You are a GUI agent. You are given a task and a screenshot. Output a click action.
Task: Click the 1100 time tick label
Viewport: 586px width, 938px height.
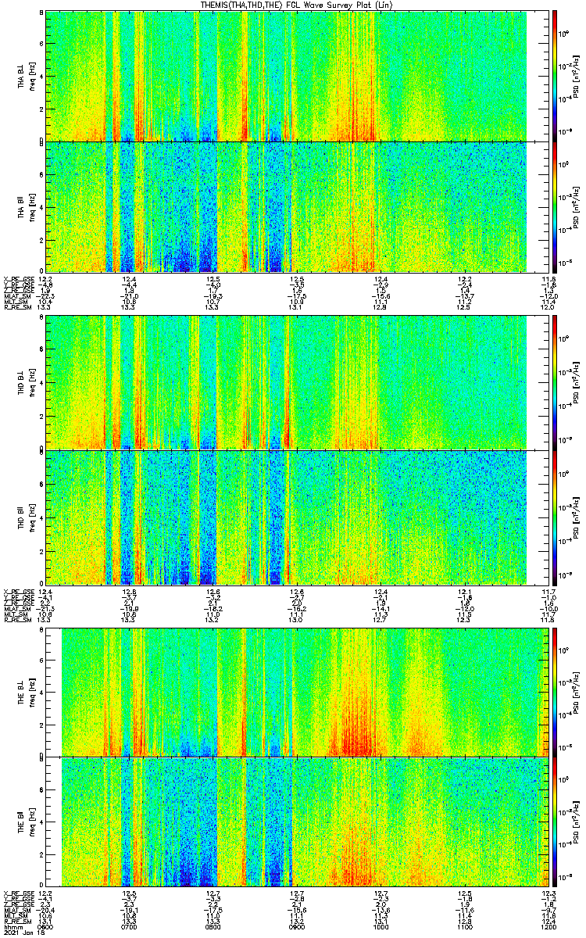coord(465,926)
